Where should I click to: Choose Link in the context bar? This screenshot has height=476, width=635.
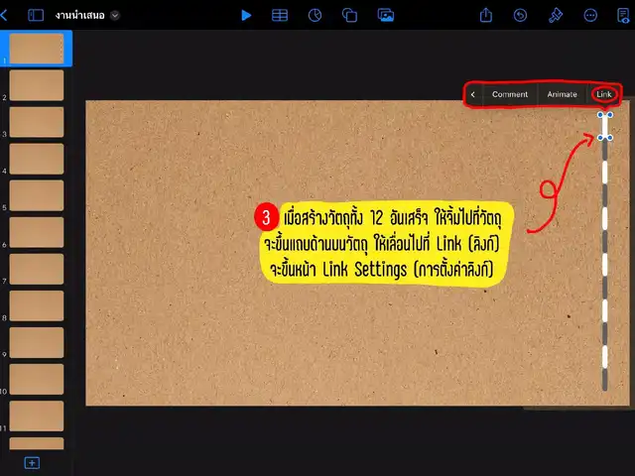[603, 94]
